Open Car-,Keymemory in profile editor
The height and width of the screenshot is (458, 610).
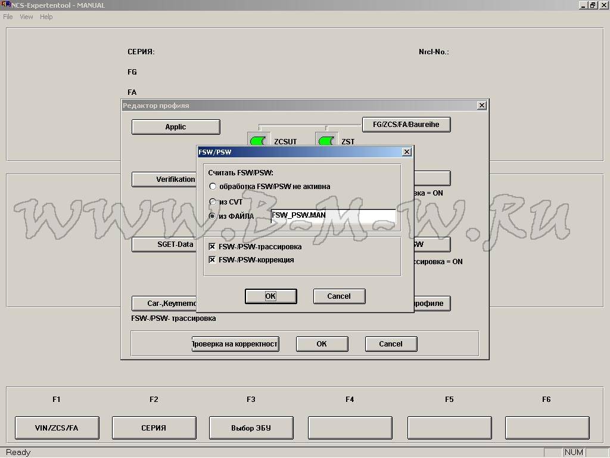(x=164, y=303)
